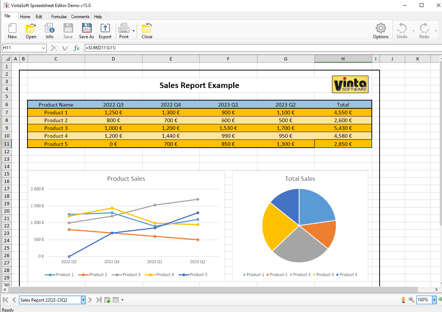Undo the last action
This screenshot has width=442, height=312.
tap(402, 31)
